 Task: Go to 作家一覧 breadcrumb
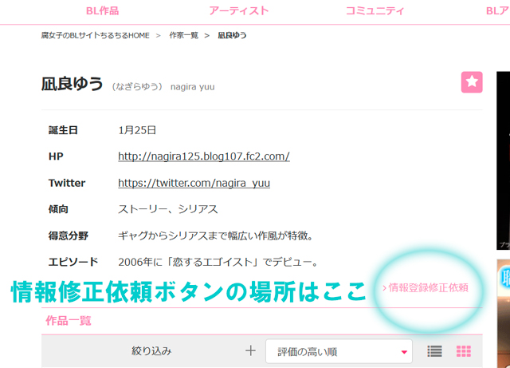pyautogui.click(x=184, y=35)
